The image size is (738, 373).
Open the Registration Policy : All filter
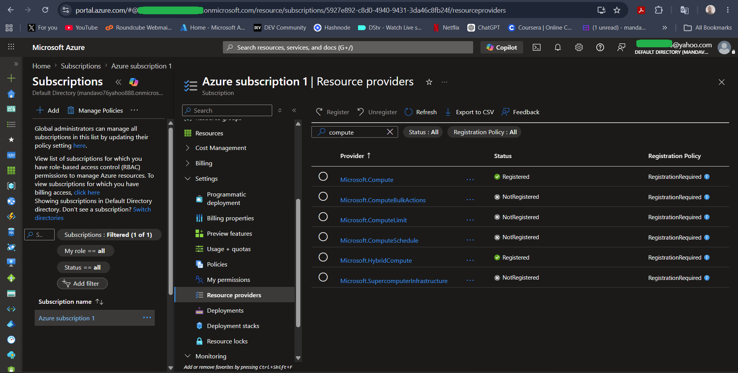click(485, 132)
